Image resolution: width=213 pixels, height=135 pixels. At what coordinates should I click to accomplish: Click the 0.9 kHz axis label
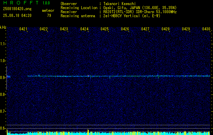[x=3, y=78]
